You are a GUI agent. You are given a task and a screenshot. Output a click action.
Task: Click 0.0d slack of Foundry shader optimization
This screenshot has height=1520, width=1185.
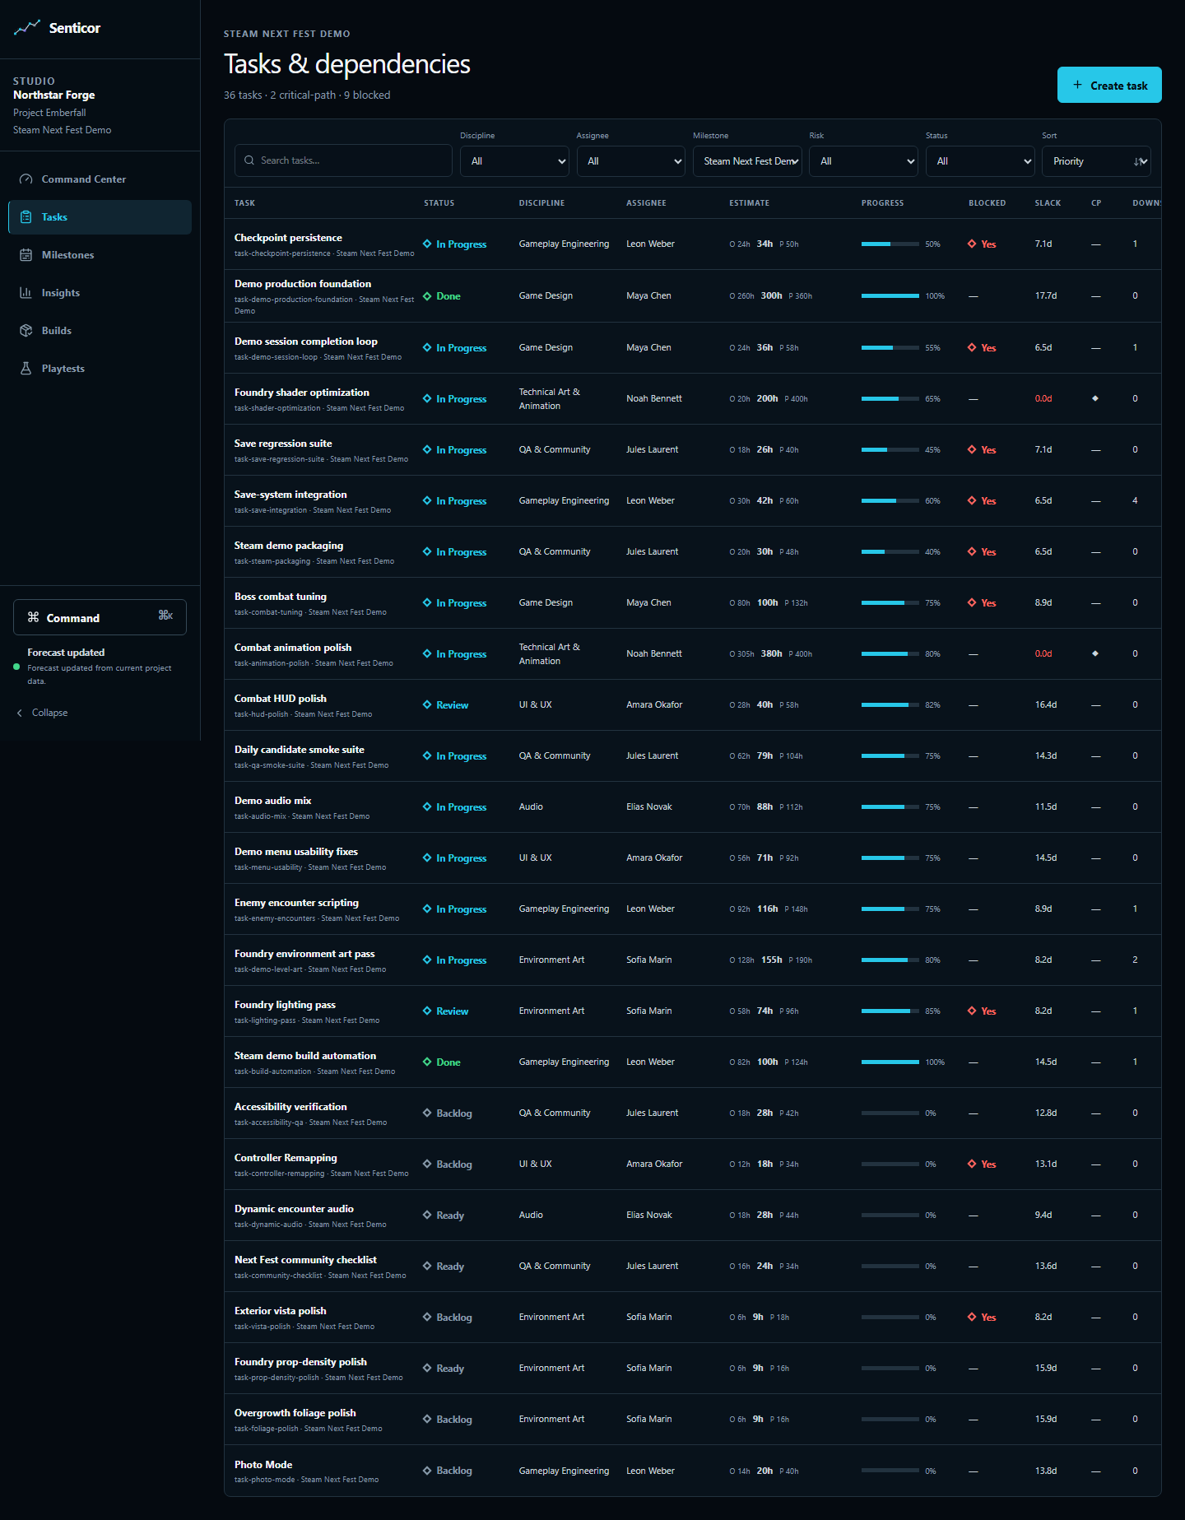coord(1043,398)
